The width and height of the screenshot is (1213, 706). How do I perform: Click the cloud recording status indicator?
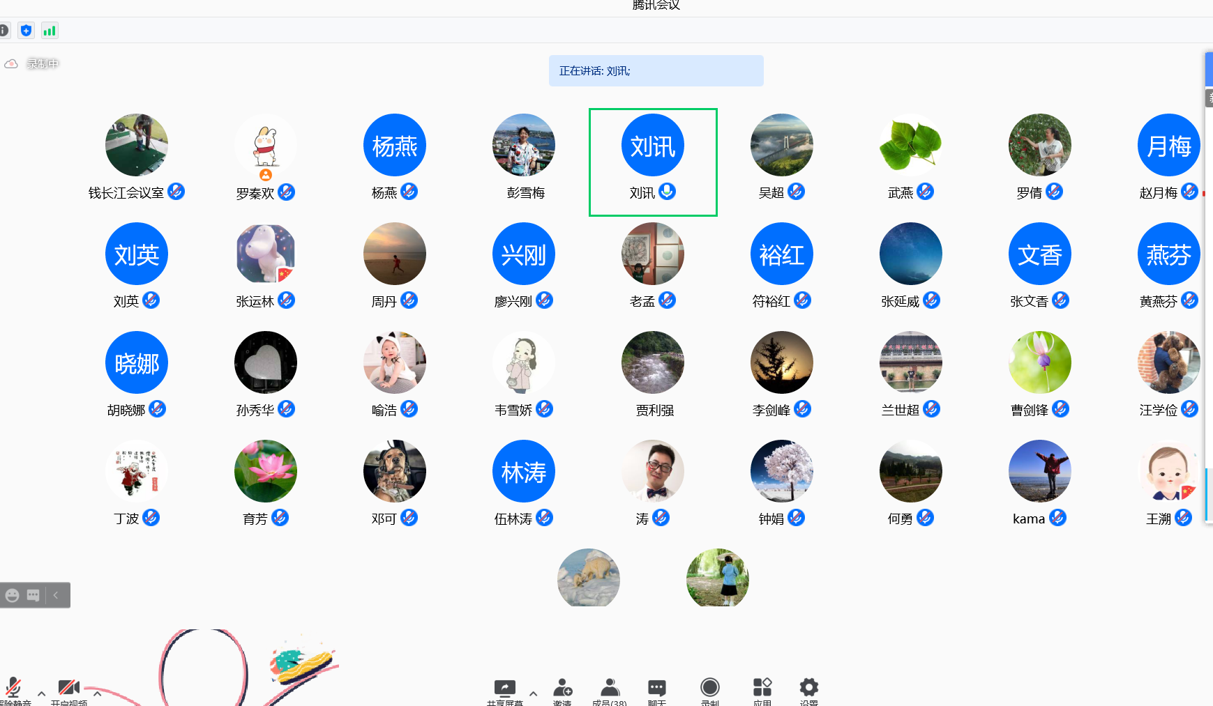coord(32,64)
